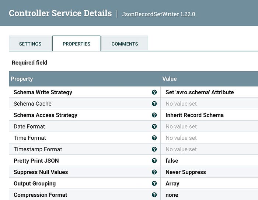The image size is (258, 200).
Task: Edit Pretty Print JSON value false
Action: click(x=172, y=160)
